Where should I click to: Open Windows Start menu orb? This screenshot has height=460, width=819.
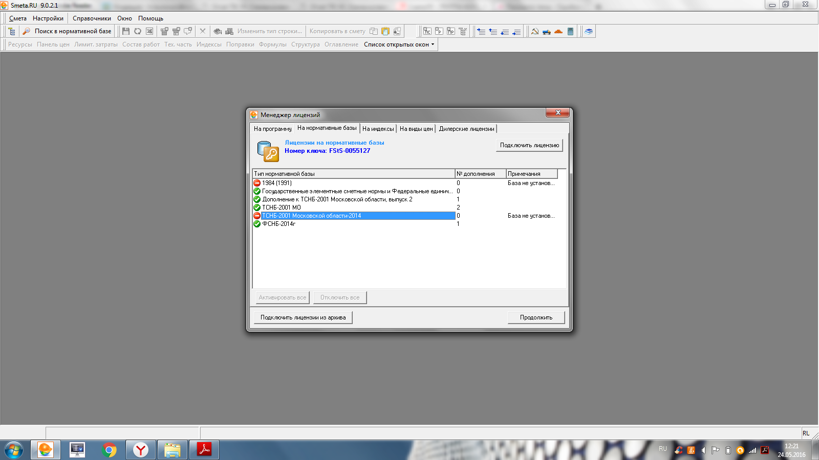tap(14, 450)
